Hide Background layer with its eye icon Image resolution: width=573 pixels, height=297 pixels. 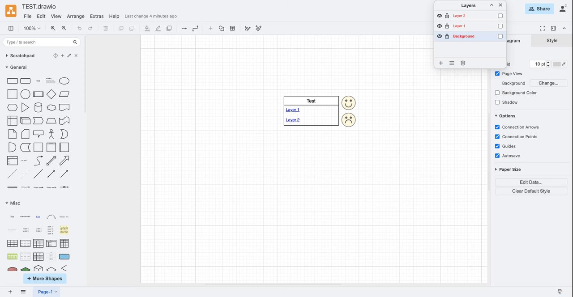(440, 36)
